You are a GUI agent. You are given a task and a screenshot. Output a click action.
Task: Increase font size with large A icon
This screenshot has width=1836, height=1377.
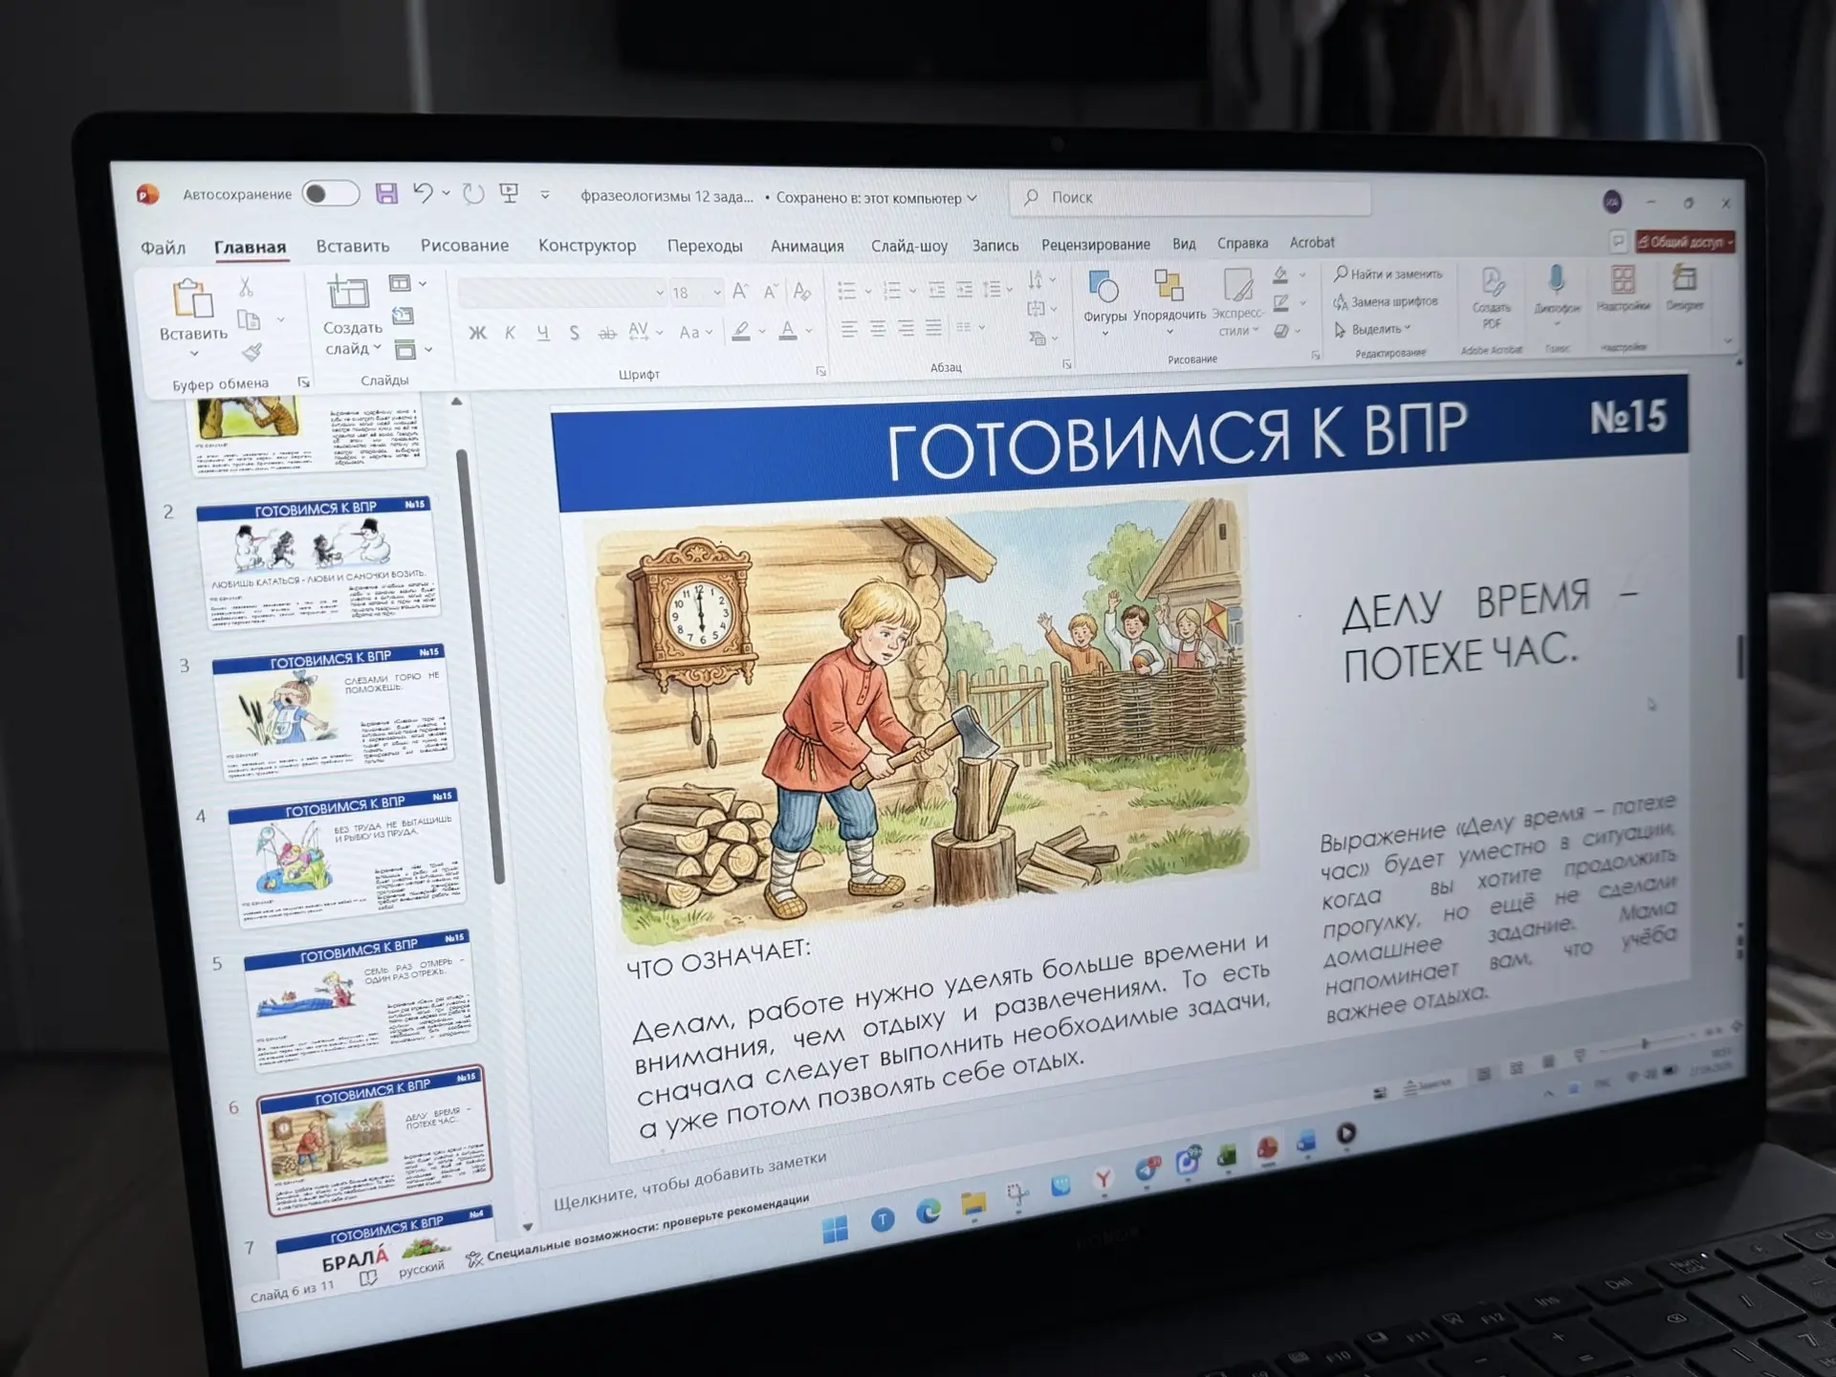740,292
